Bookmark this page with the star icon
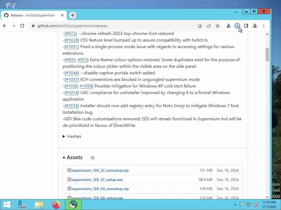281x210 pixels. [218, 26]
